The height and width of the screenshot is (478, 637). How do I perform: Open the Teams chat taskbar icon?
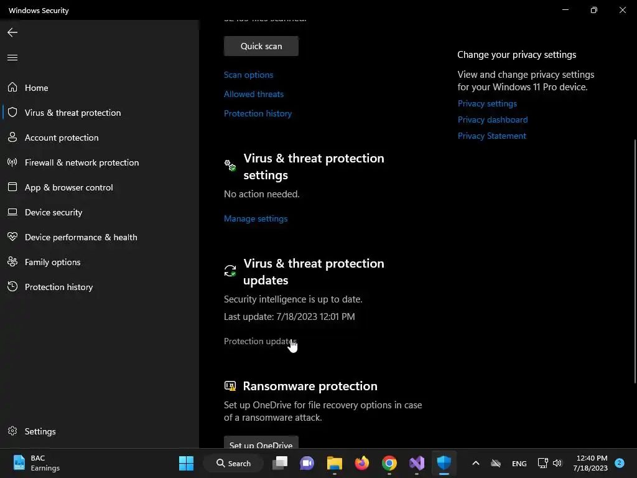[x=307, y=463]
